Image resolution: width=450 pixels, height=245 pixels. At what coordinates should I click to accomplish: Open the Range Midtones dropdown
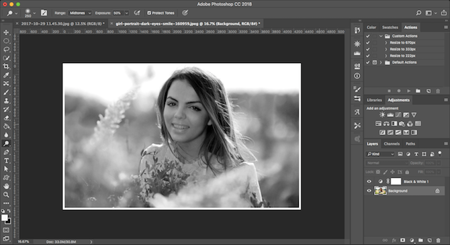point(80,13)
